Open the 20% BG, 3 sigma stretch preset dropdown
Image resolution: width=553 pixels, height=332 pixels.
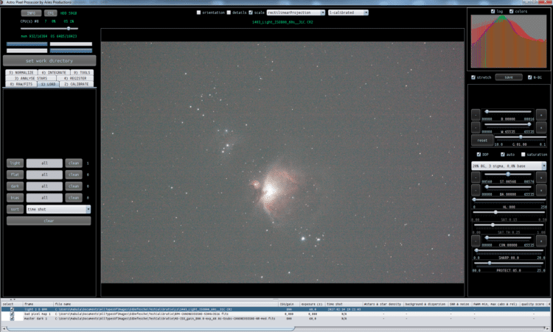(509, 166)
